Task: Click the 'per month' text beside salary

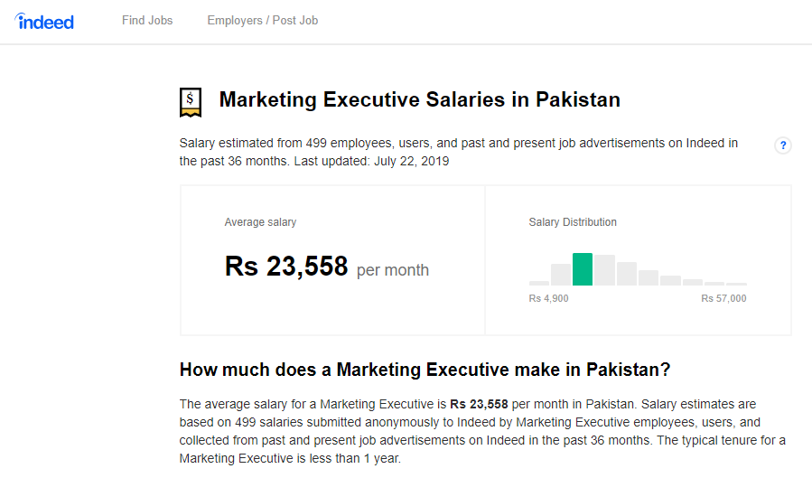Action: [x=393, y=270]
